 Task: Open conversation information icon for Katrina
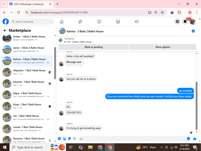(x=193, y=31)
